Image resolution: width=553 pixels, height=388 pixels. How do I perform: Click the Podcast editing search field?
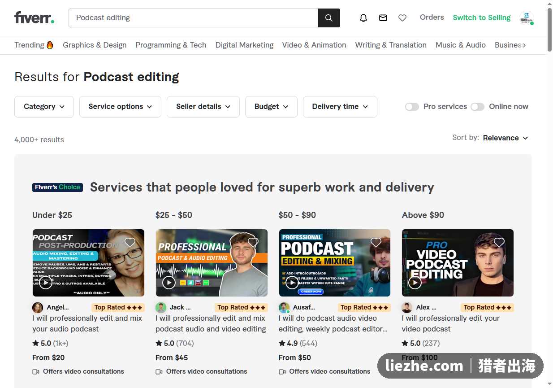193,18
